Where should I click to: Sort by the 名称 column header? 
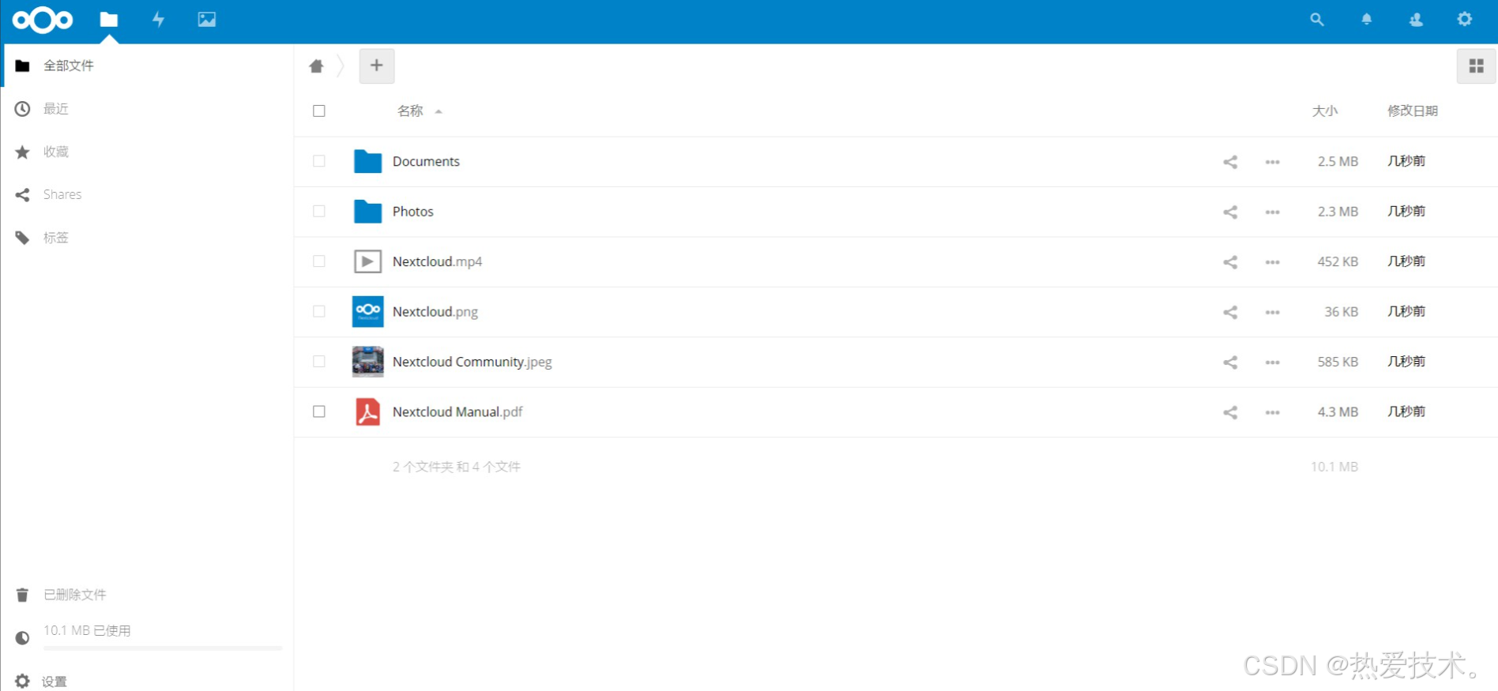pos(410,111)
